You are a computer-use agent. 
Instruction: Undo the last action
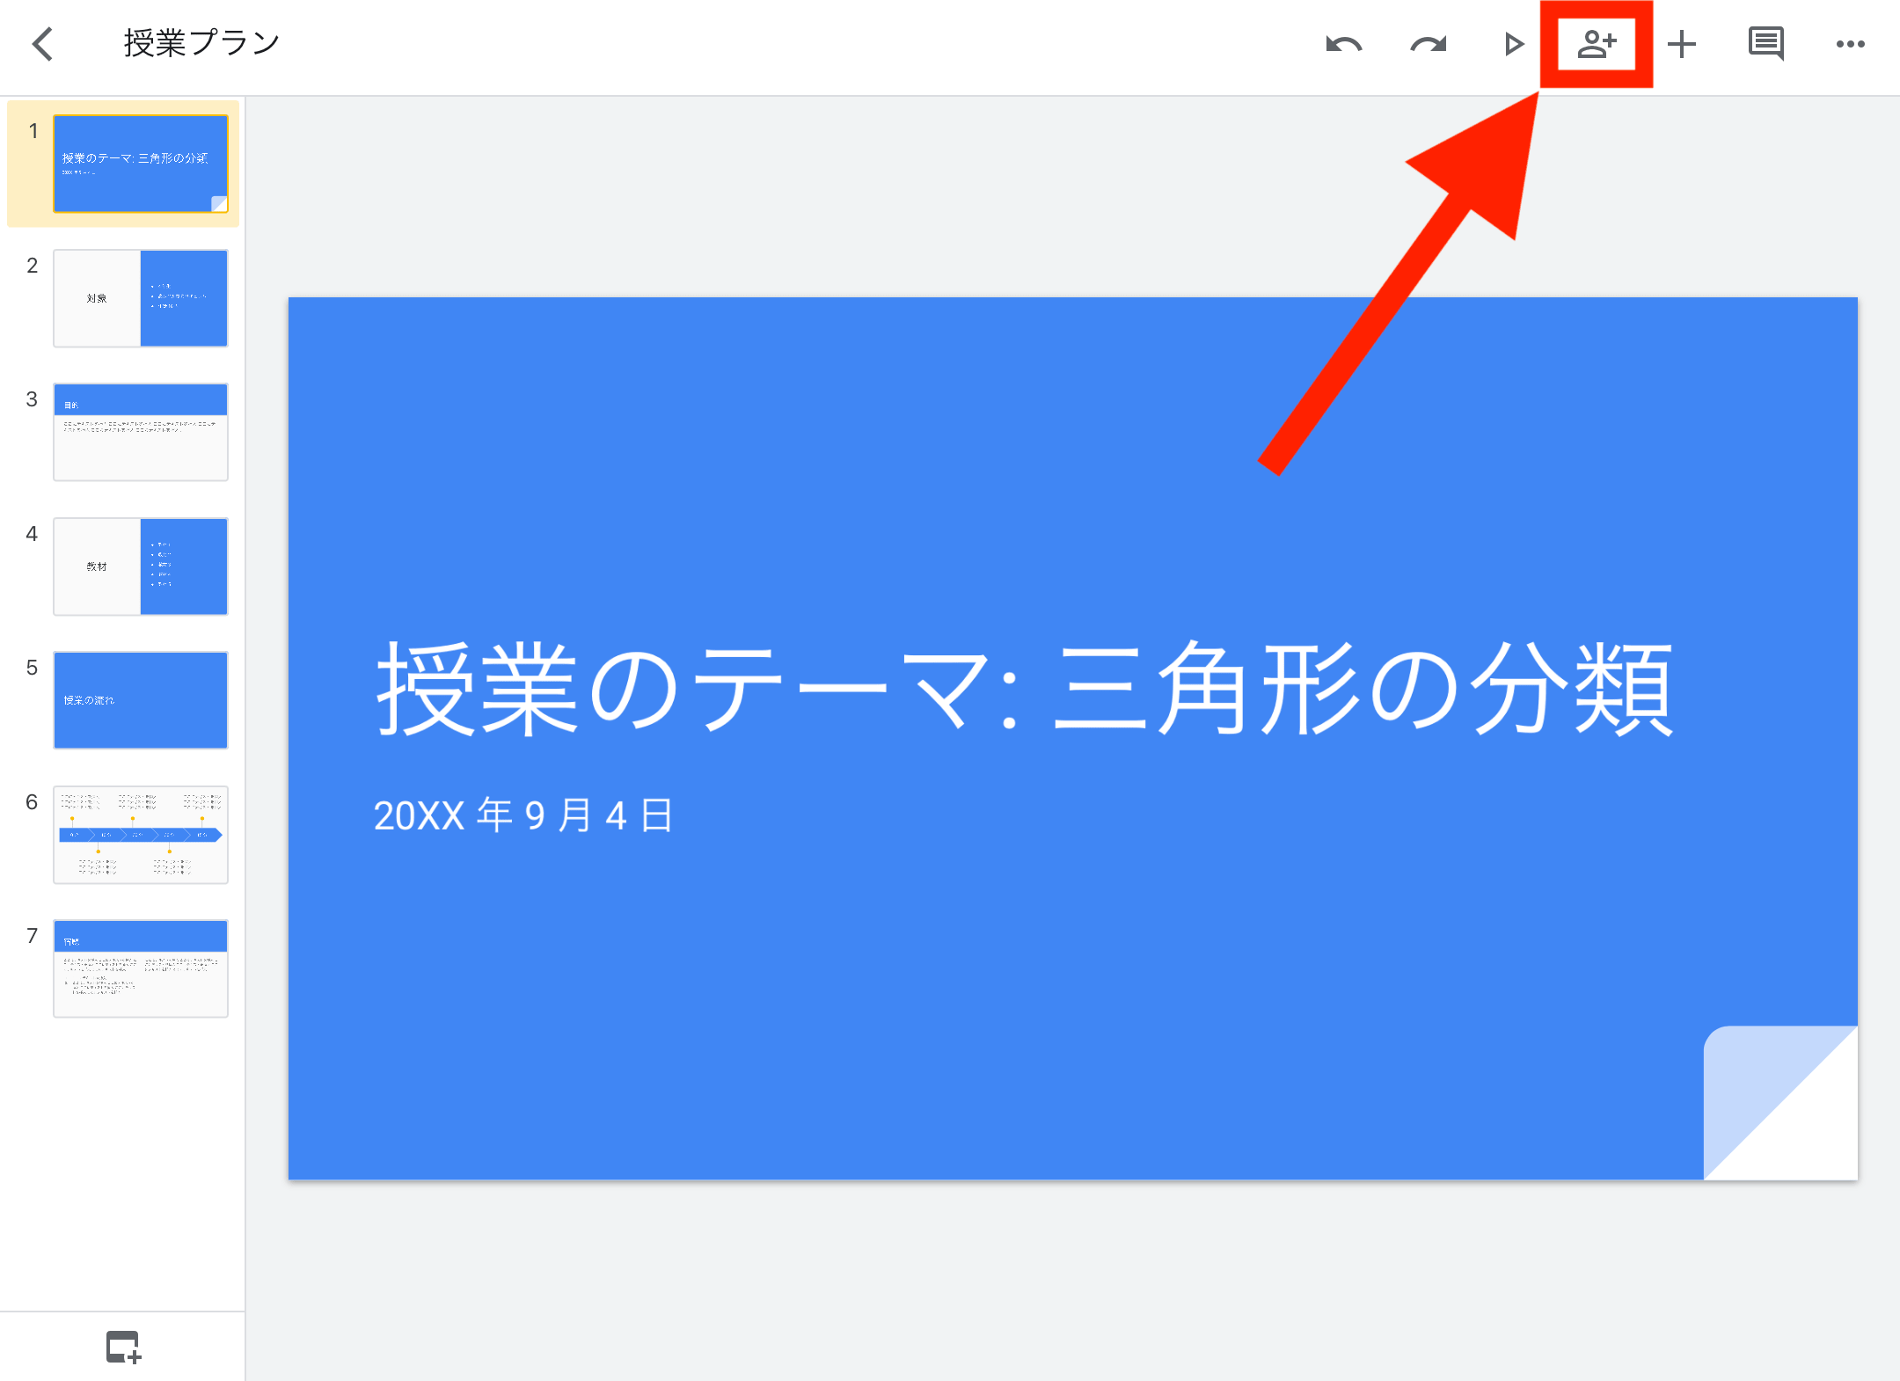(1343, 44)
